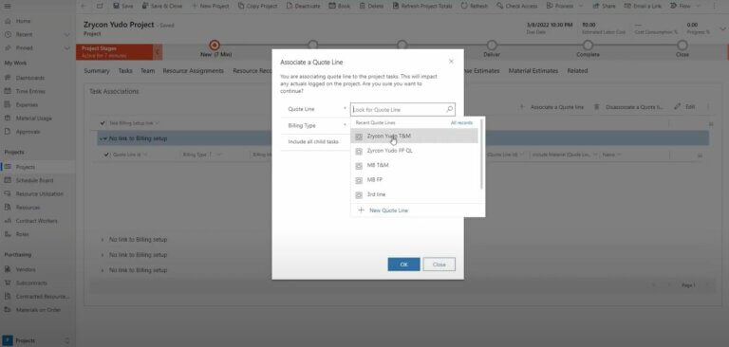Toggle checkbox beside Quote Line id column

106,155
